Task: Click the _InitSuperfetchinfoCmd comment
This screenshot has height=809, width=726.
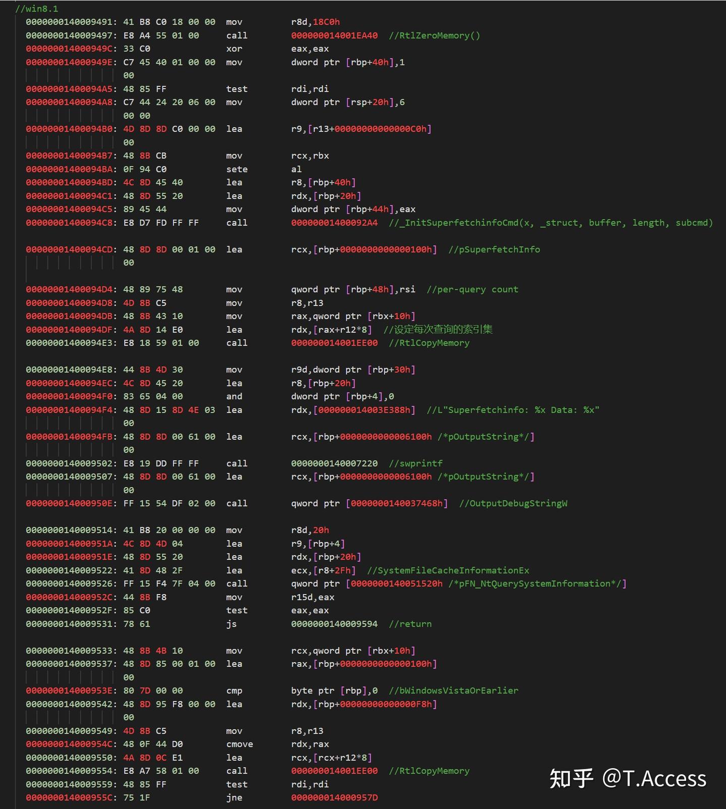Action: 551,222
